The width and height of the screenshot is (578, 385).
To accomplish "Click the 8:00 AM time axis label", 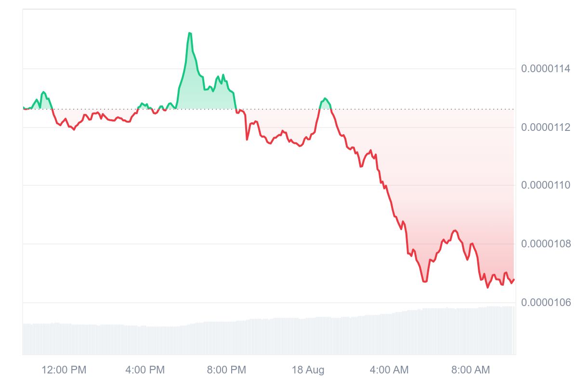I will [471, 370].
